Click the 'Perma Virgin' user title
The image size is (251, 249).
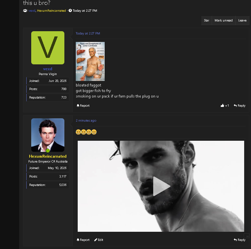coord(48,74)
